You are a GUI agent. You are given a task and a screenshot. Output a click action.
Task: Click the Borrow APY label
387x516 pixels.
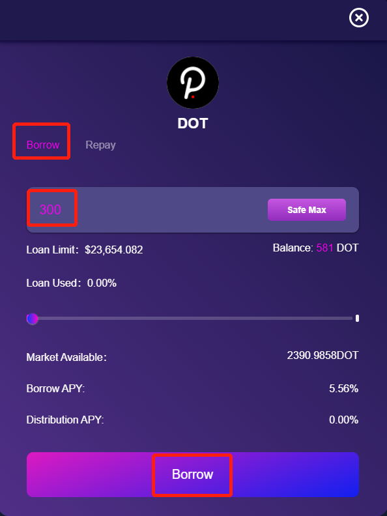pyautogui.click(x=55, y=389)
